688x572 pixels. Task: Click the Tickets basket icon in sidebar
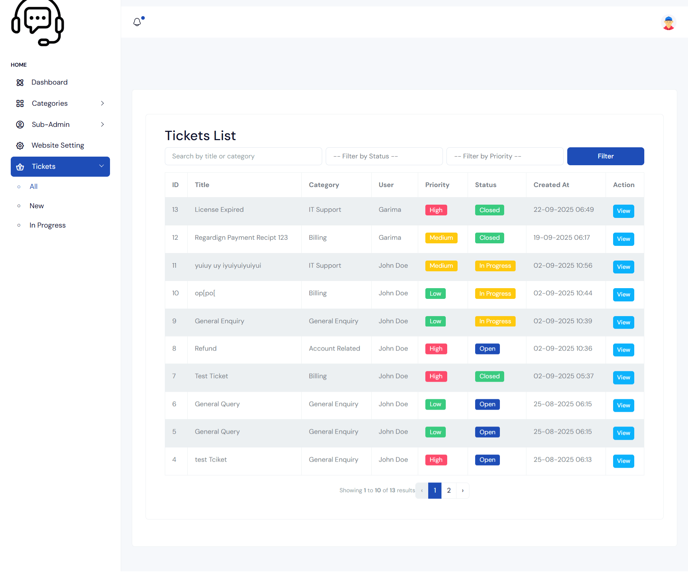20,166
